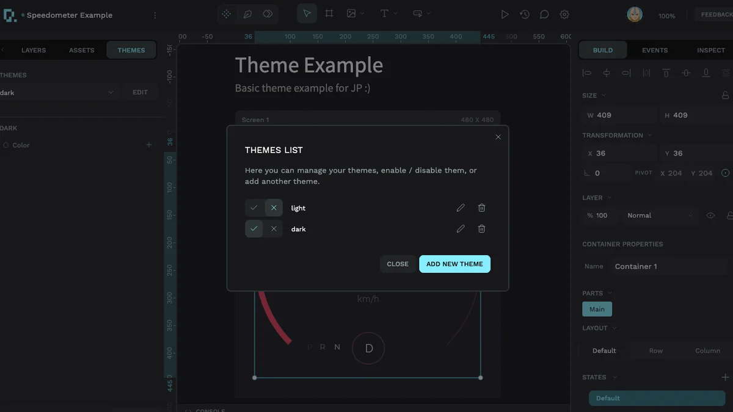Click the CLOSE button in dialog
733x412 pixels.
pos(398,264)
